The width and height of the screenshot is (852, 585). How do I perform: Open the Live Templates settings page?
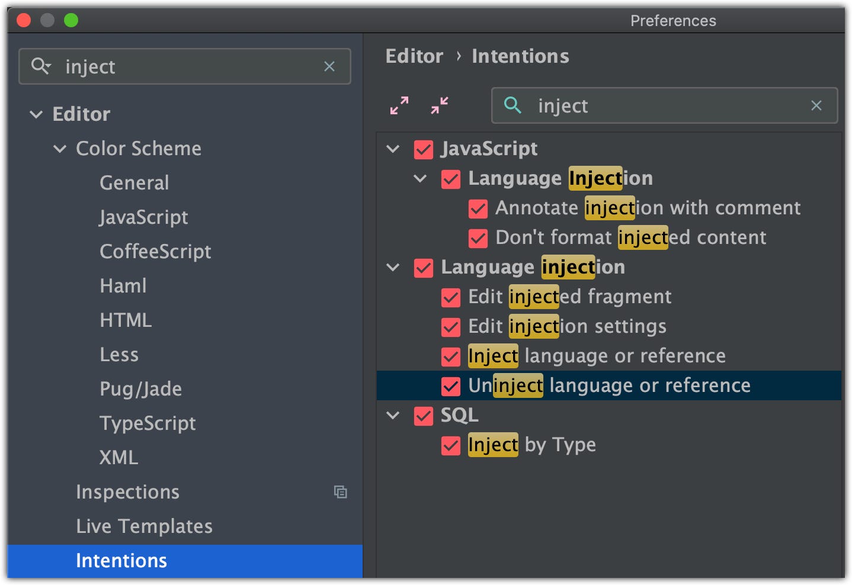(144, 526)
